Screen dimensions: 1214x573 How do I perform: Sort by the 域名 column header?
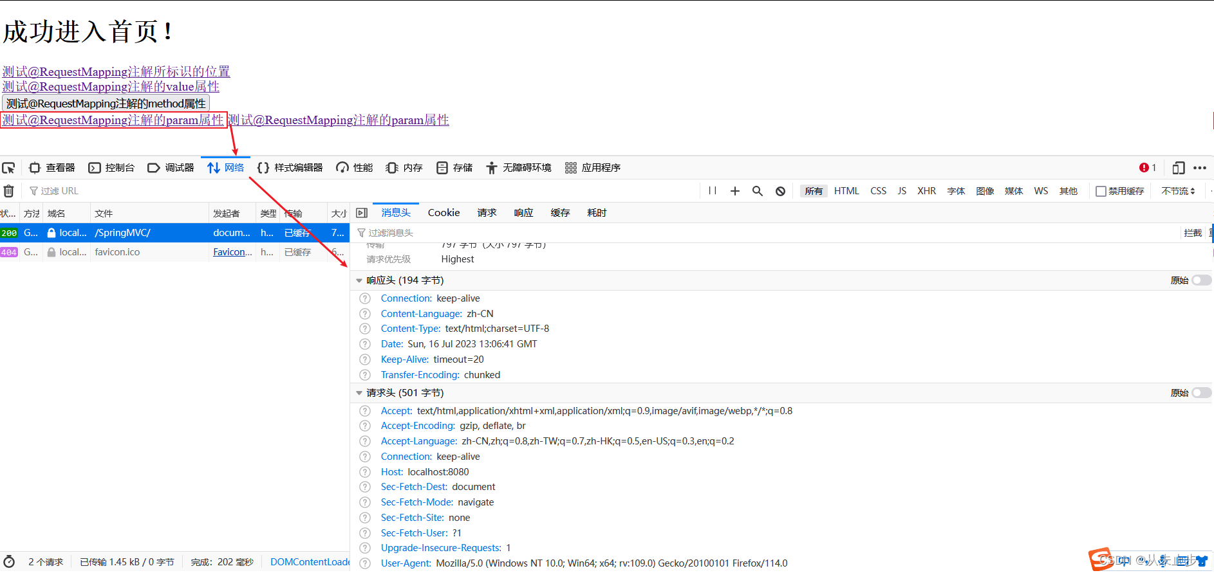[67, 214]
